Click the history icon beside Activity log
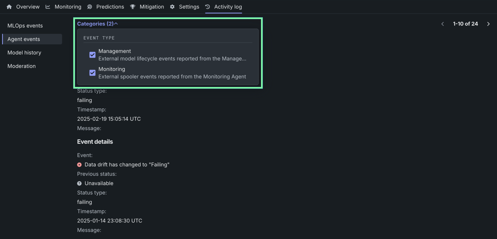 tap(208, 7)
